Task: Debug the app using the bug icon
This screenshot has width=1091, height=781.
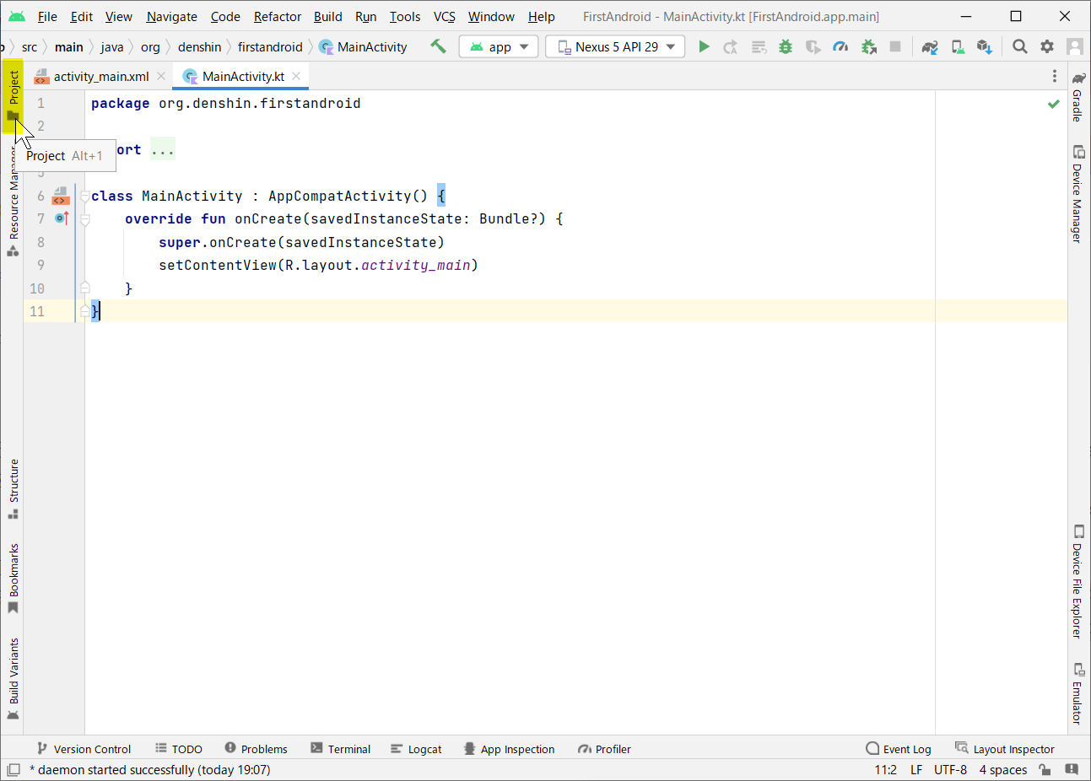Action: 785,46
